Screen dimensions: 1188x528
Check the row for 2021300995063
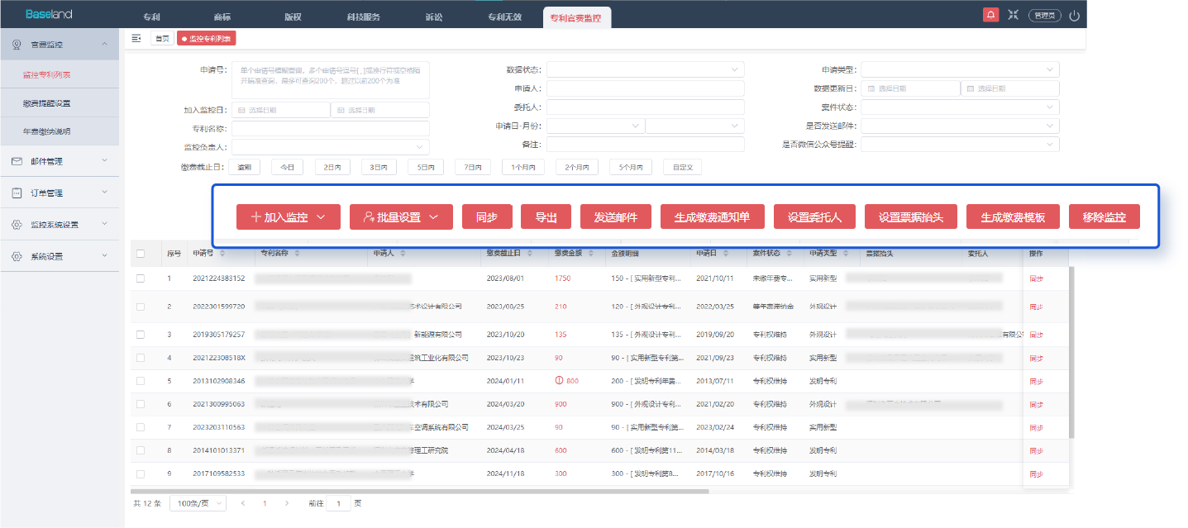pos(141,404)
